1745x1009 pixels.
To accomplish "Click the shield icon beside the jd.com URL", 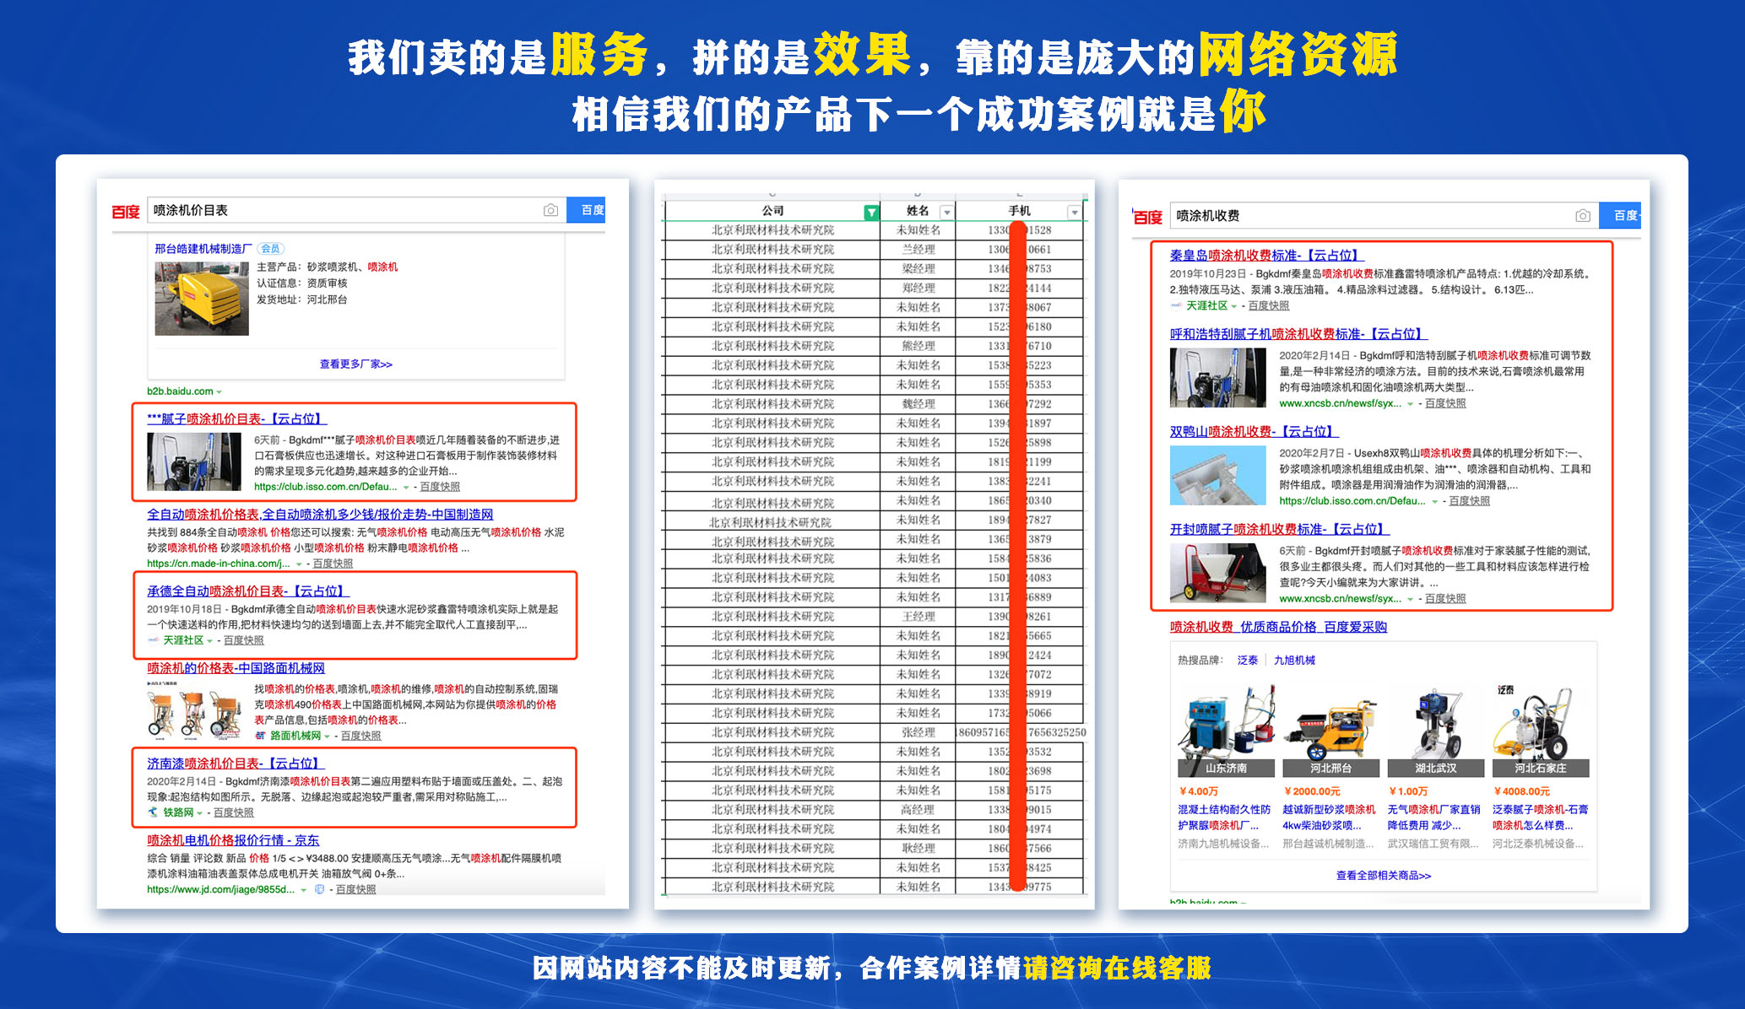I will click(x=319, y=889).
